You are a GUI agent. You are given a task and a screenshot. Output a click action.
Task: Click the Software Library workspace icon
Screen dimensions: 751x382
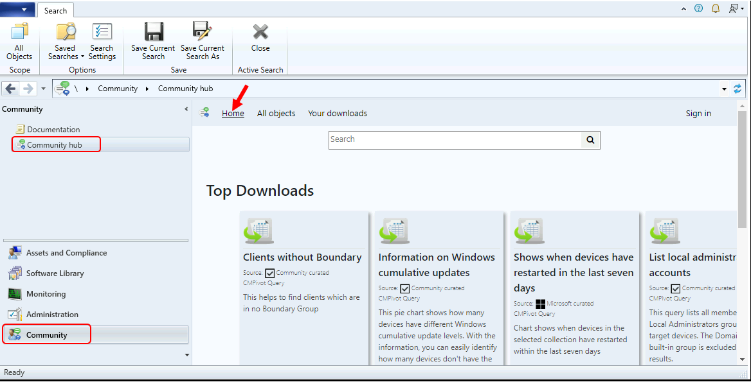click(15, 273)
